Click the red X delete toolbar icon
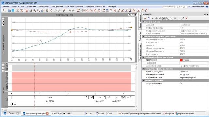This screenshot has height=117, width=209. click(x=138, y=11)
